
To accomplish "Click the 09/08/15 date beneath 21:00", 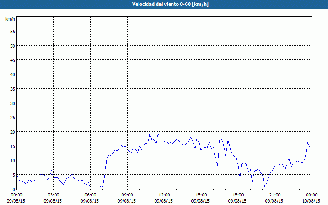I will point(274,201).
